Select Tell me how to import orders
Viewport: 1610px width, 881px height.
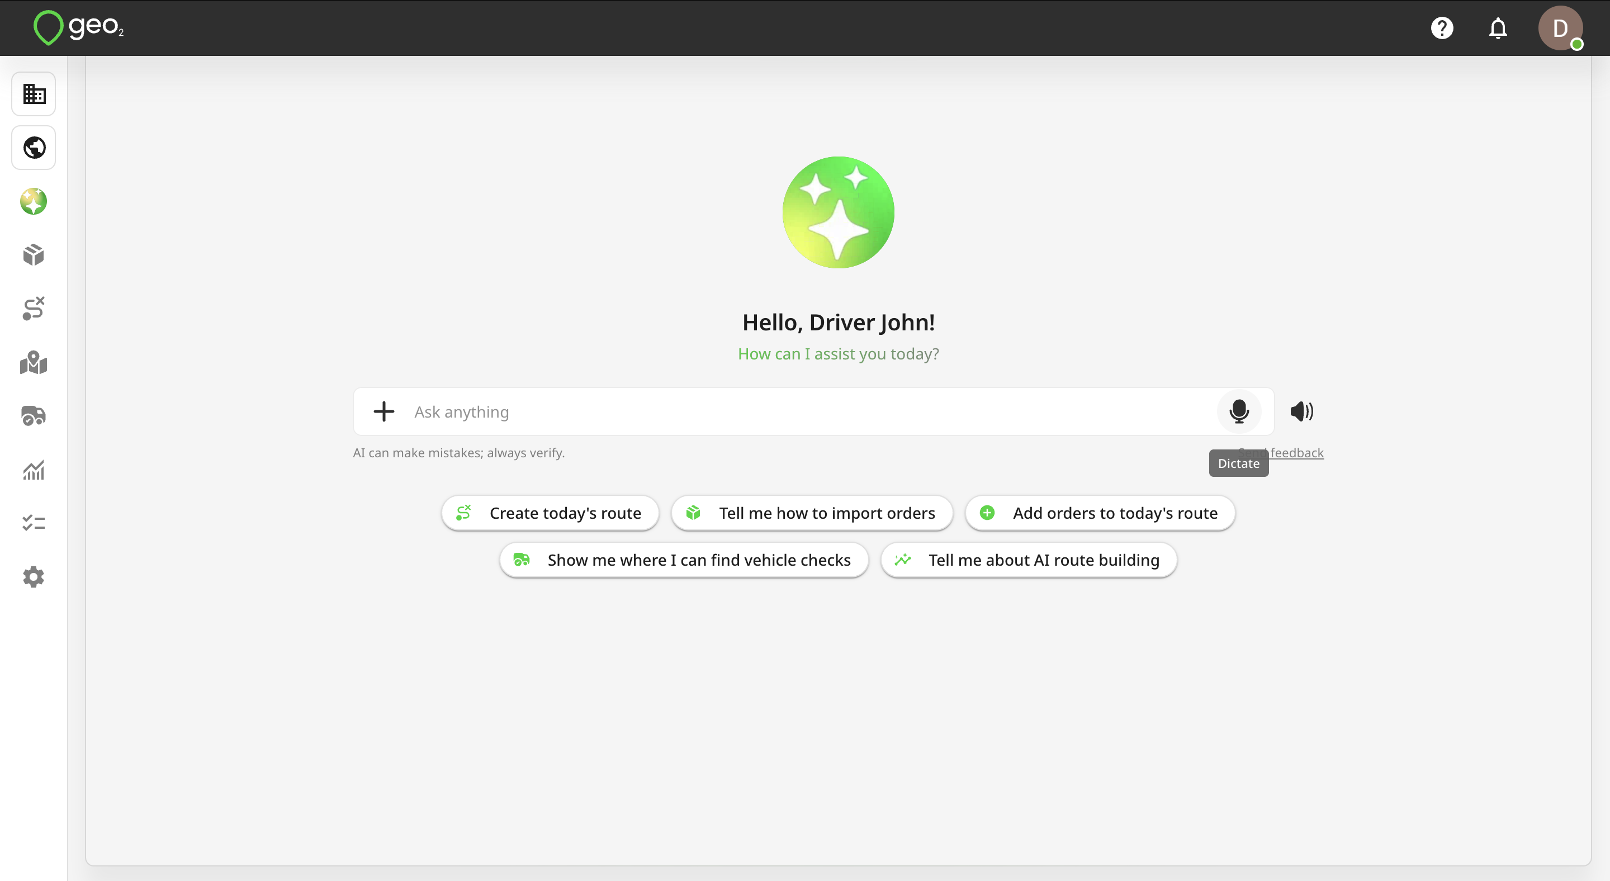[x=812, y=513]
